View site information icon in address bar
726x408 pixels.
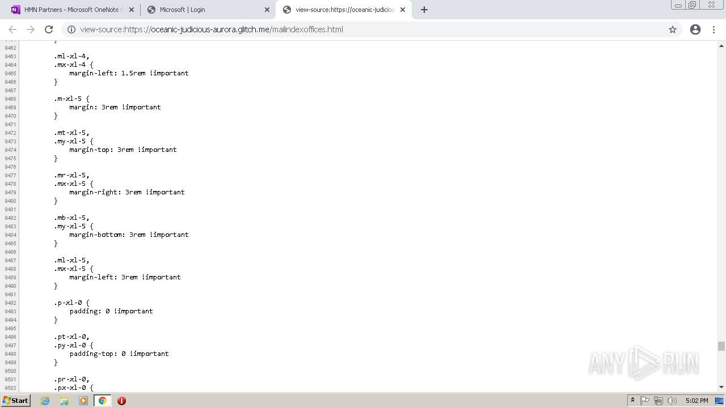pyautogui.click(x=71, y=29)
